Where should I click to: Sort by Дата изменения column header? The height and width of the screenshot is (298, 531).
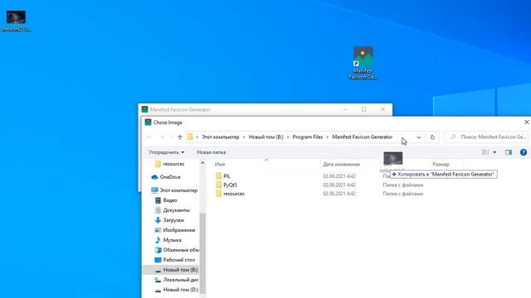(341, 164)
